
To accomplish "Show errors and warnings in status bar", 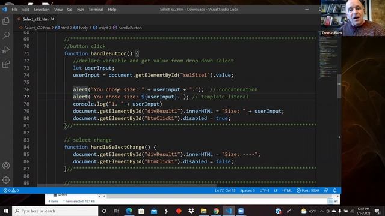I will tap(11, 190).
